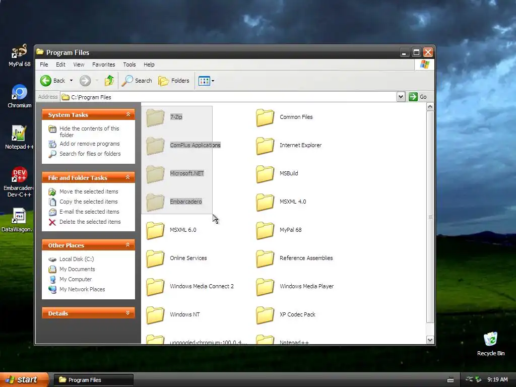Open the Start menu button
Viewport: 516px width, 387px height.
(24, 380)
